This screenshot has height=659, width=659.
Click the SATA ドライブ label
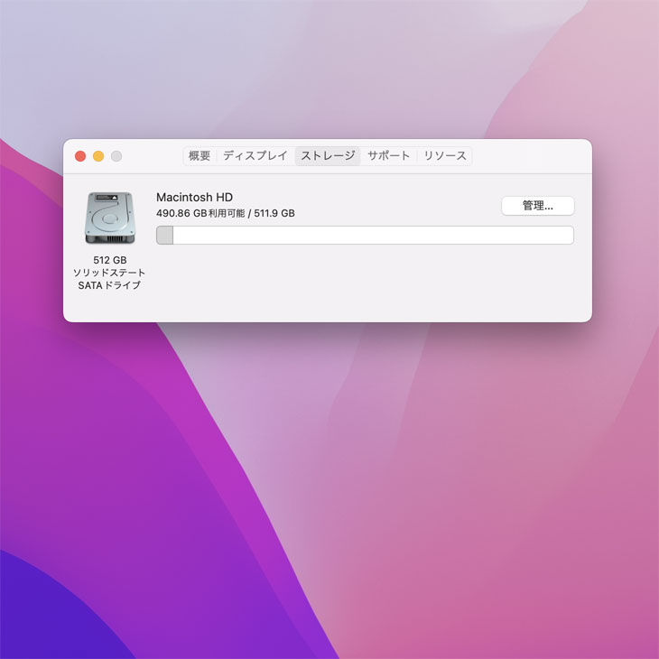click(x=109, y=285)
